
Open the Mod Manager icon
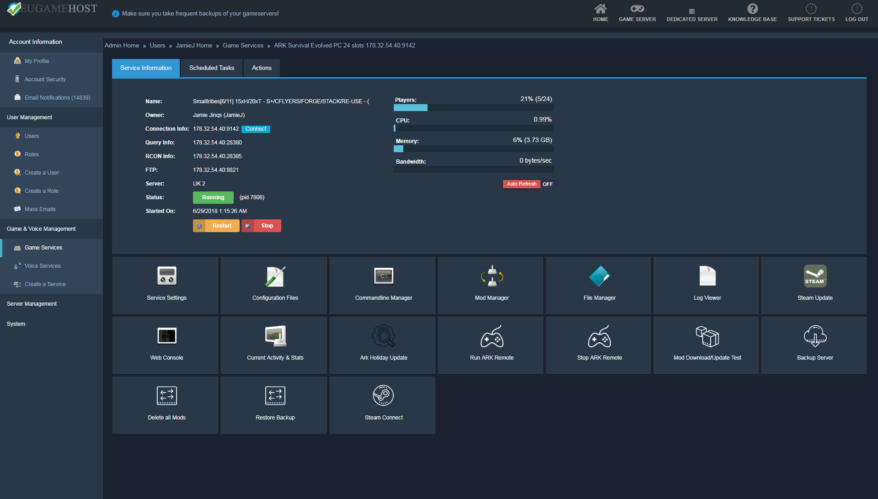492,276
